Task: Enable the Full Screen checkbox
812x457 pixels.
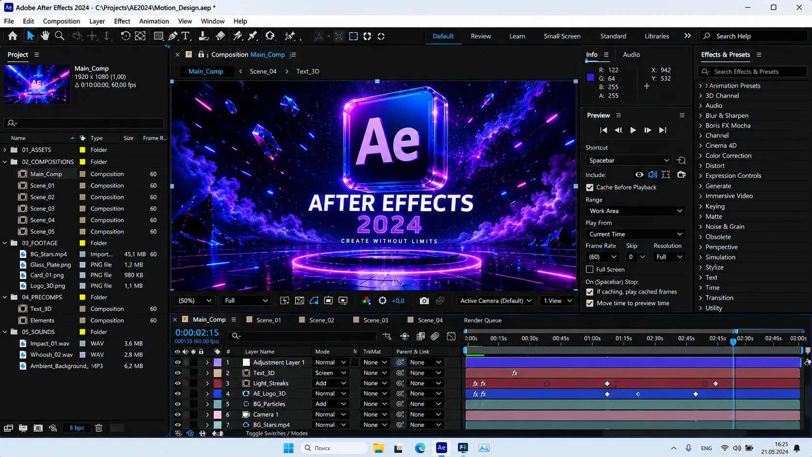Action: pyautogui.click(x=590, y=269)
